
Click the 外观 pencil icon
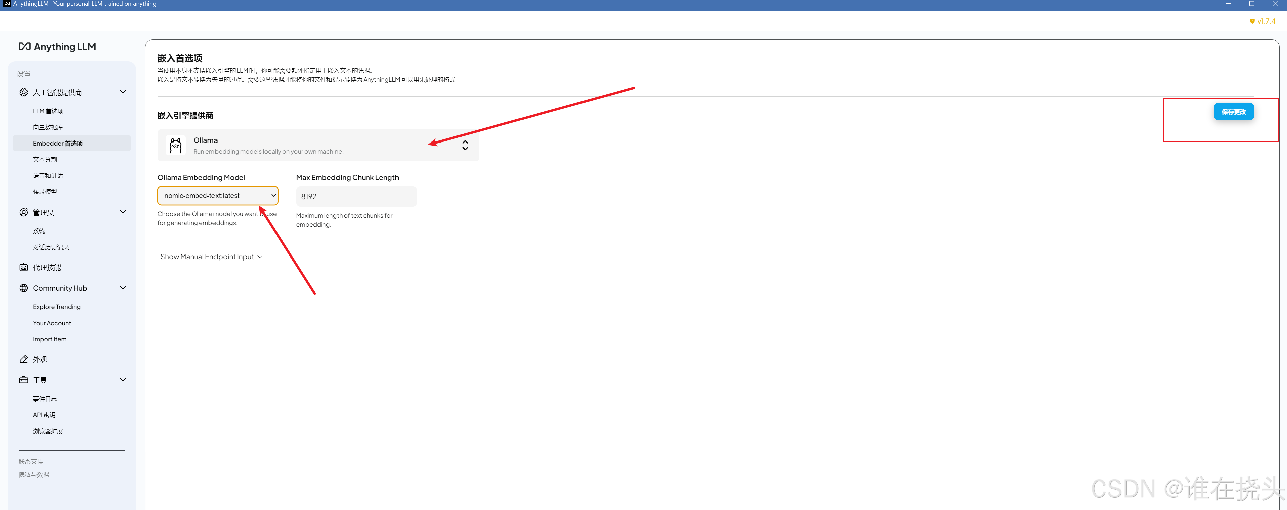pyautogui.click(x=23, y=359)
